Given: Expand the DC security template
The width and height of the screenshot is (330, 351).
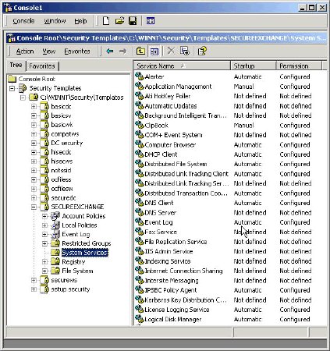Looking at the screenshot, I should [34, 143].
